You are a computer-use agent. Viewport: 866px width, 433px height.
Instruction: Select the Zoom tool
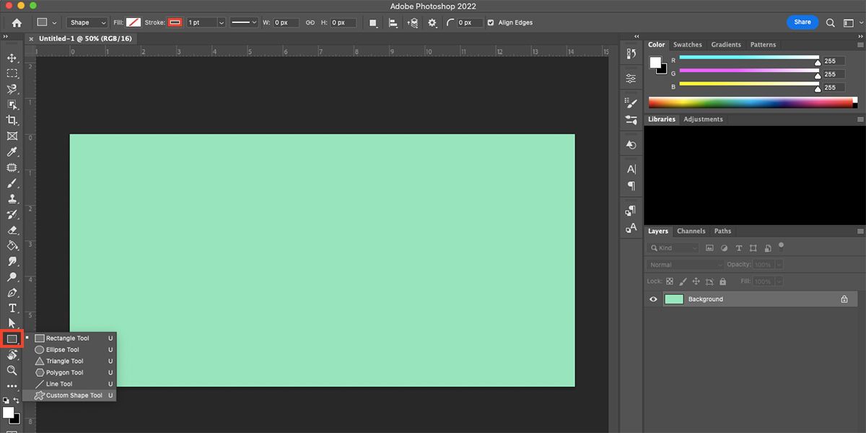(12, 371)
